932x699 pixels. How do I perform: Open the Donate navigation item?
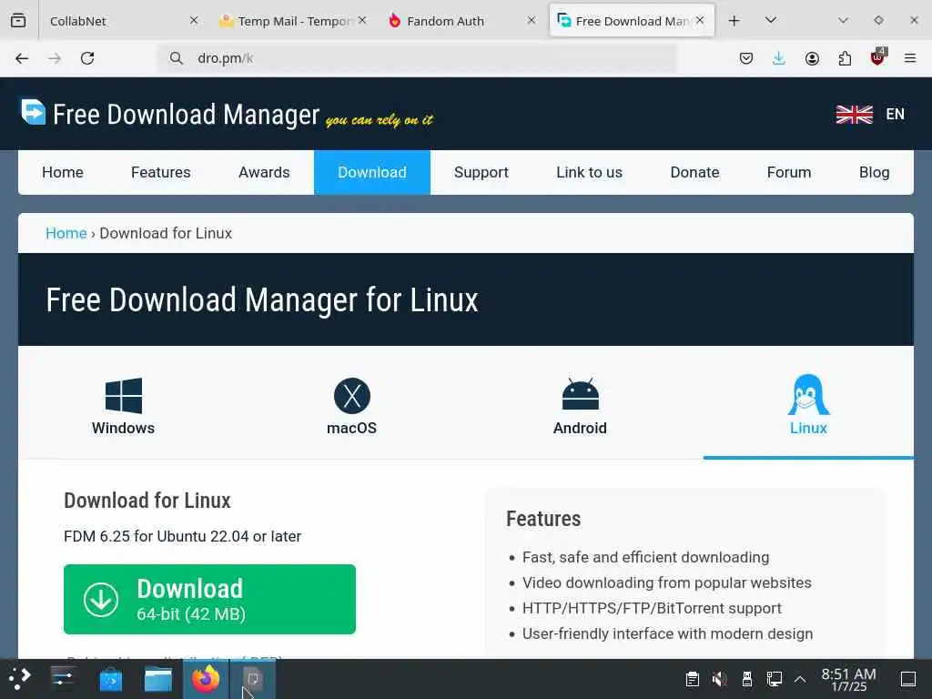694,172
